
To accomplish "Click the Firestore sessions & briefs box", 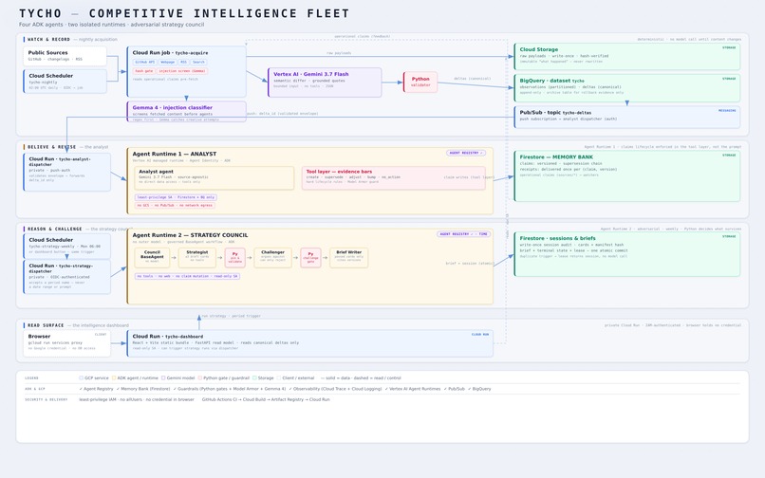I will click(627, 253).
